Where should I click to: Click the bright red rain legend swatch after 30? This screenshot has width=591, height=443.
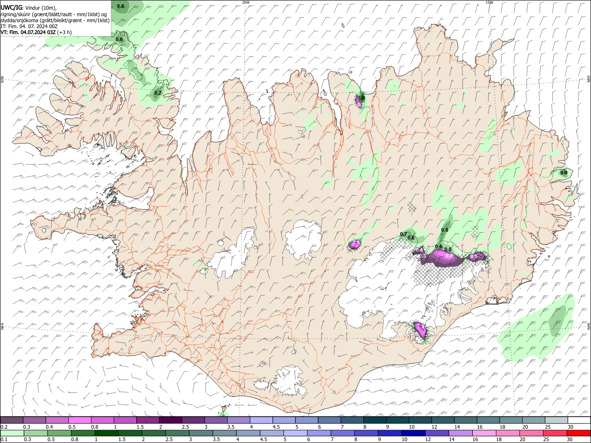tap(578, 433)
